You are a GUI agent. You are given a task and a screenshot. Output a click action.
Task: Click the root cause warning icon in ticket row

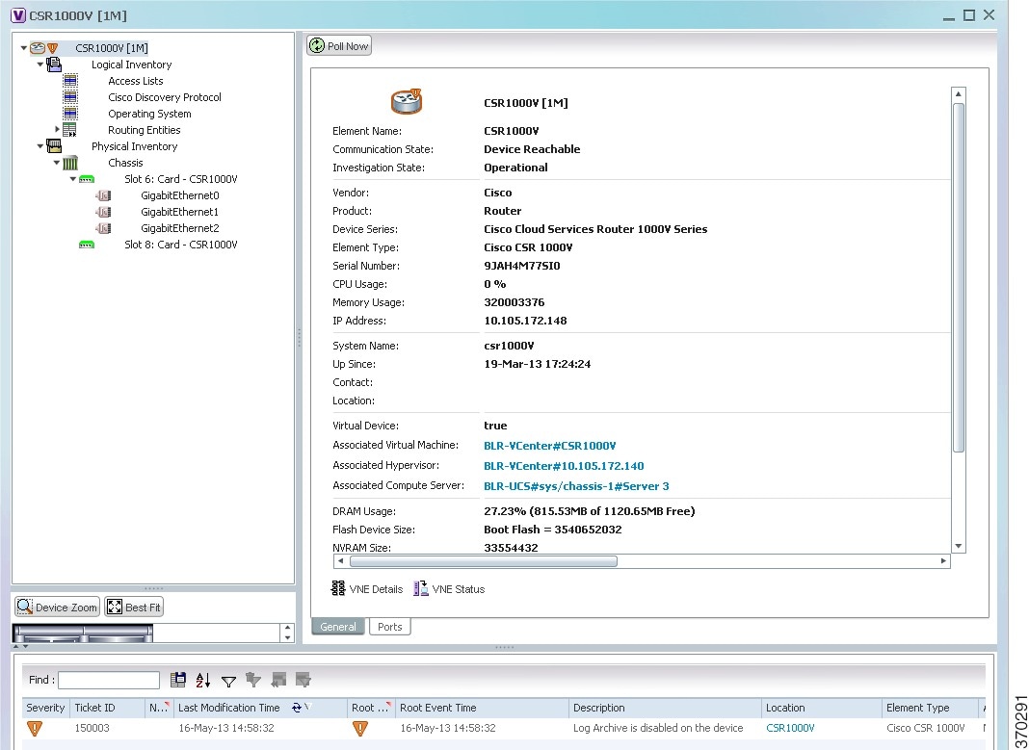tap(360, 729)
